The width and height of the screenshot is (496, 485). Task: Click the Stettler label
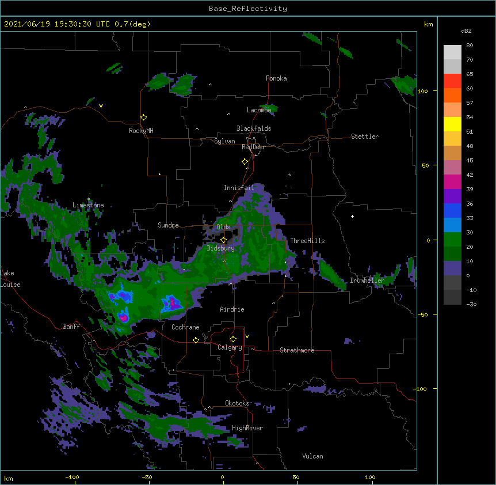click(x=365, y=137)
